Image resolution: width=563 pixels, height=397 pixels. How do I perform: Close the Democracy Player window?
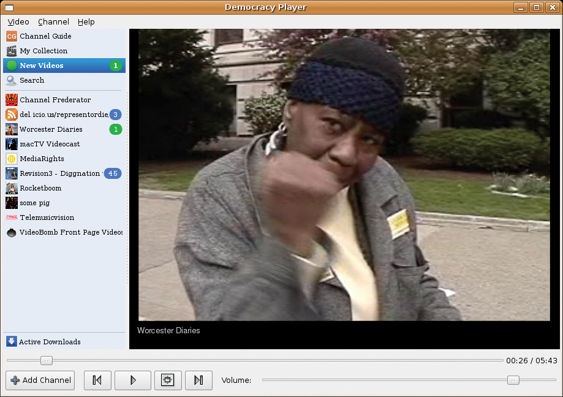(x=552, y=7)
